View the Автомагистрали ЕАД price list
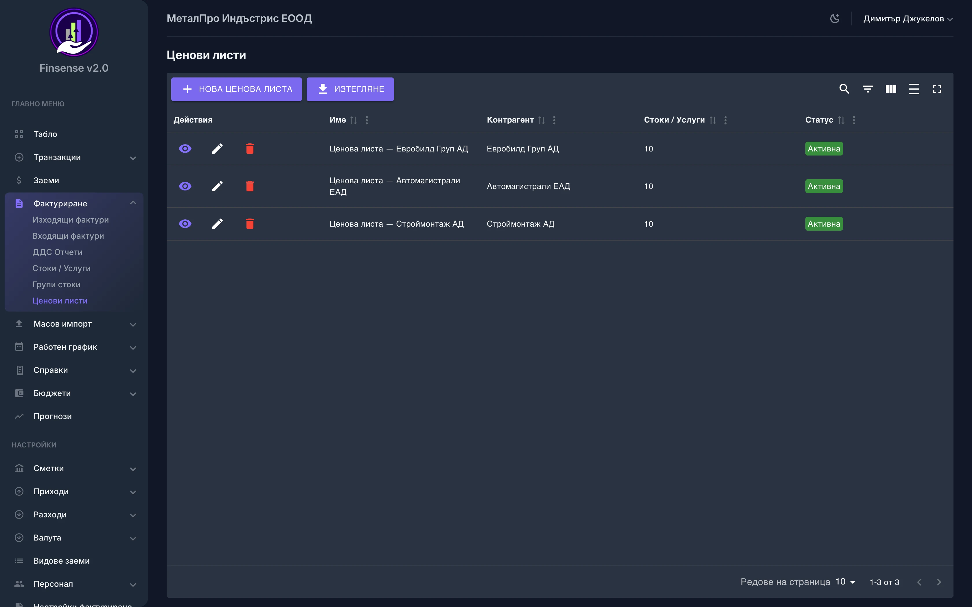 [185, 186]
